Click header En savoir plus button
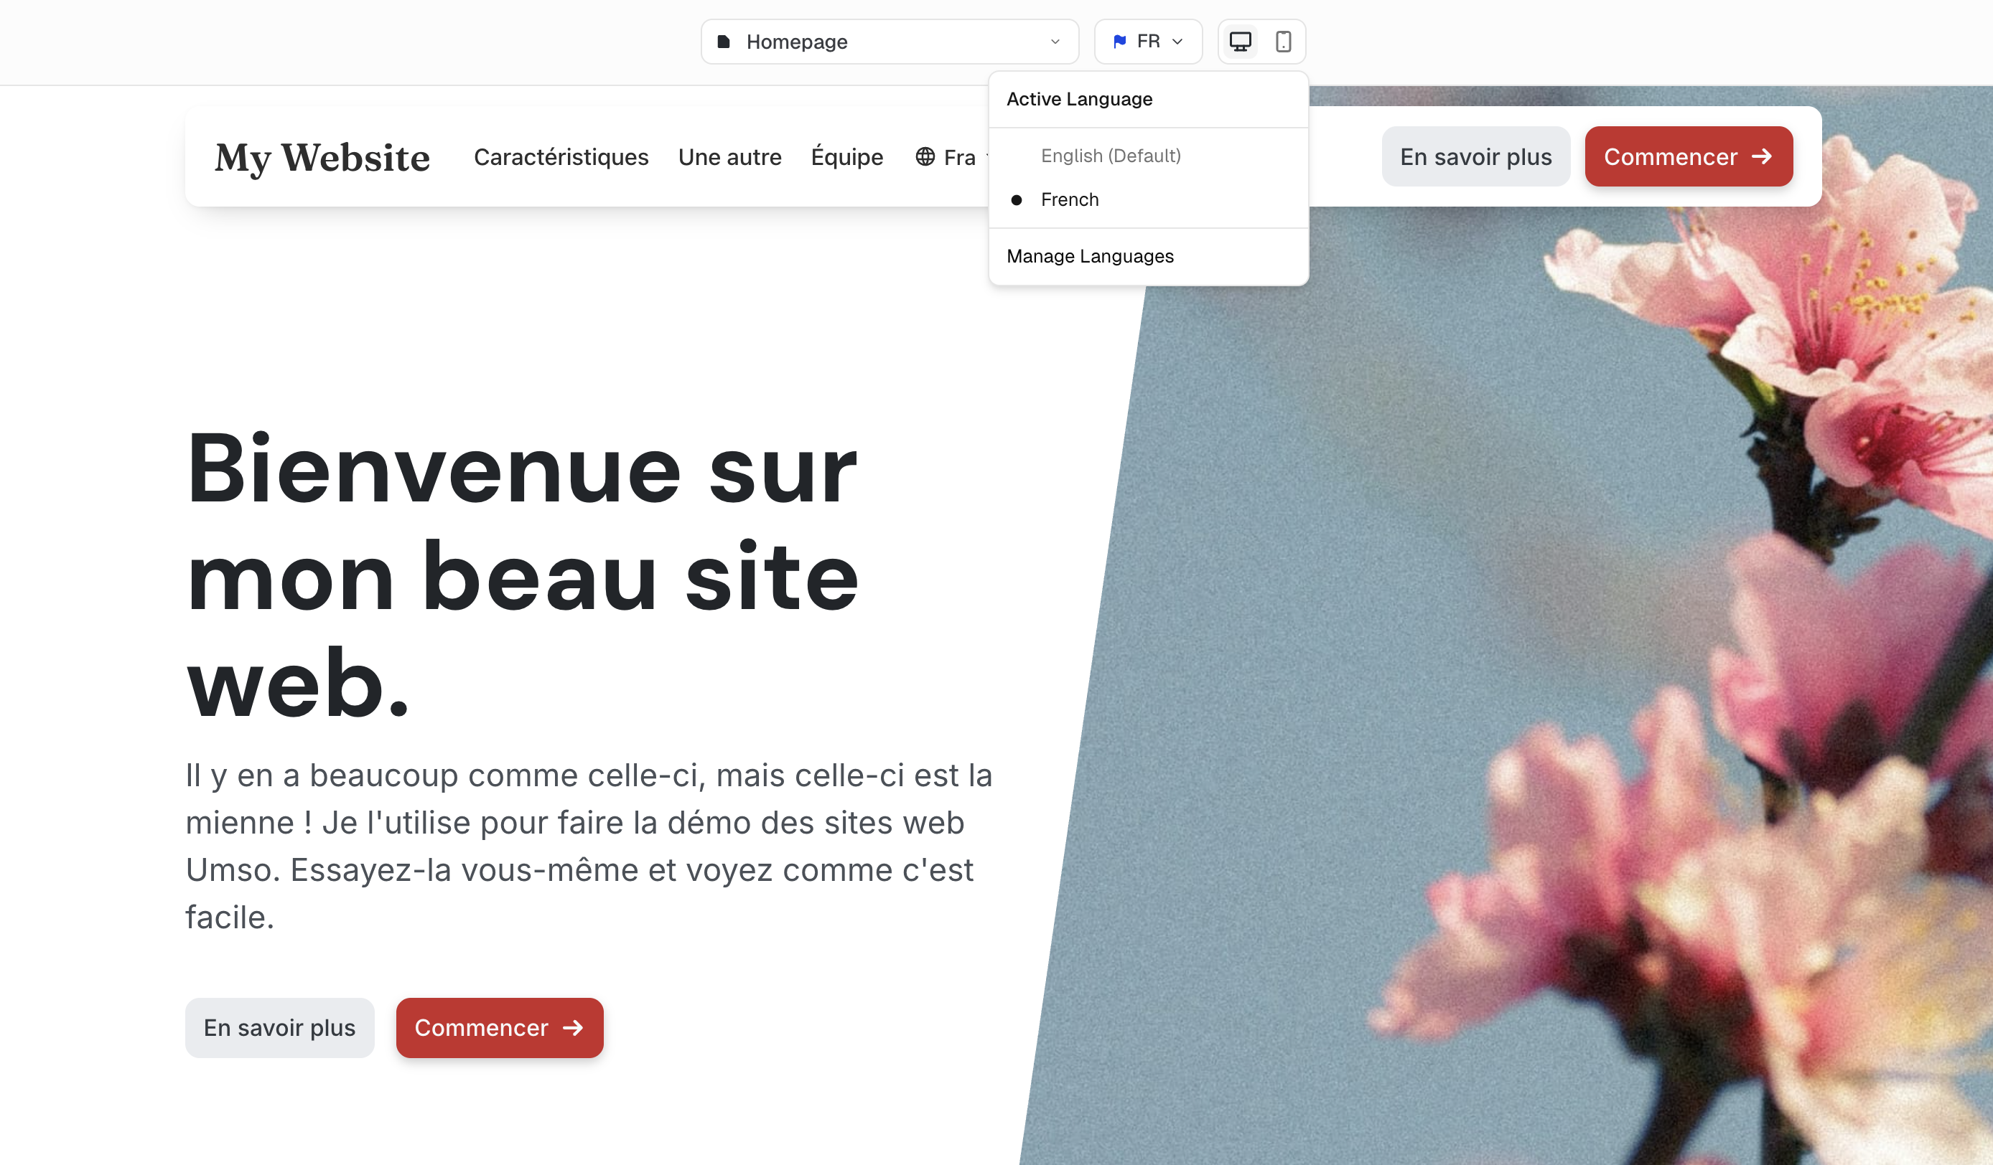Viewport: 1993px width, 1165px height. [1475, 156]
